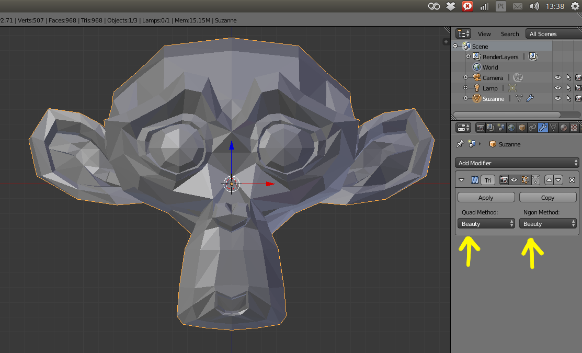Open the outliner editor type selector
This screenshot has height=353, width=582.
(x=463, y=34)
